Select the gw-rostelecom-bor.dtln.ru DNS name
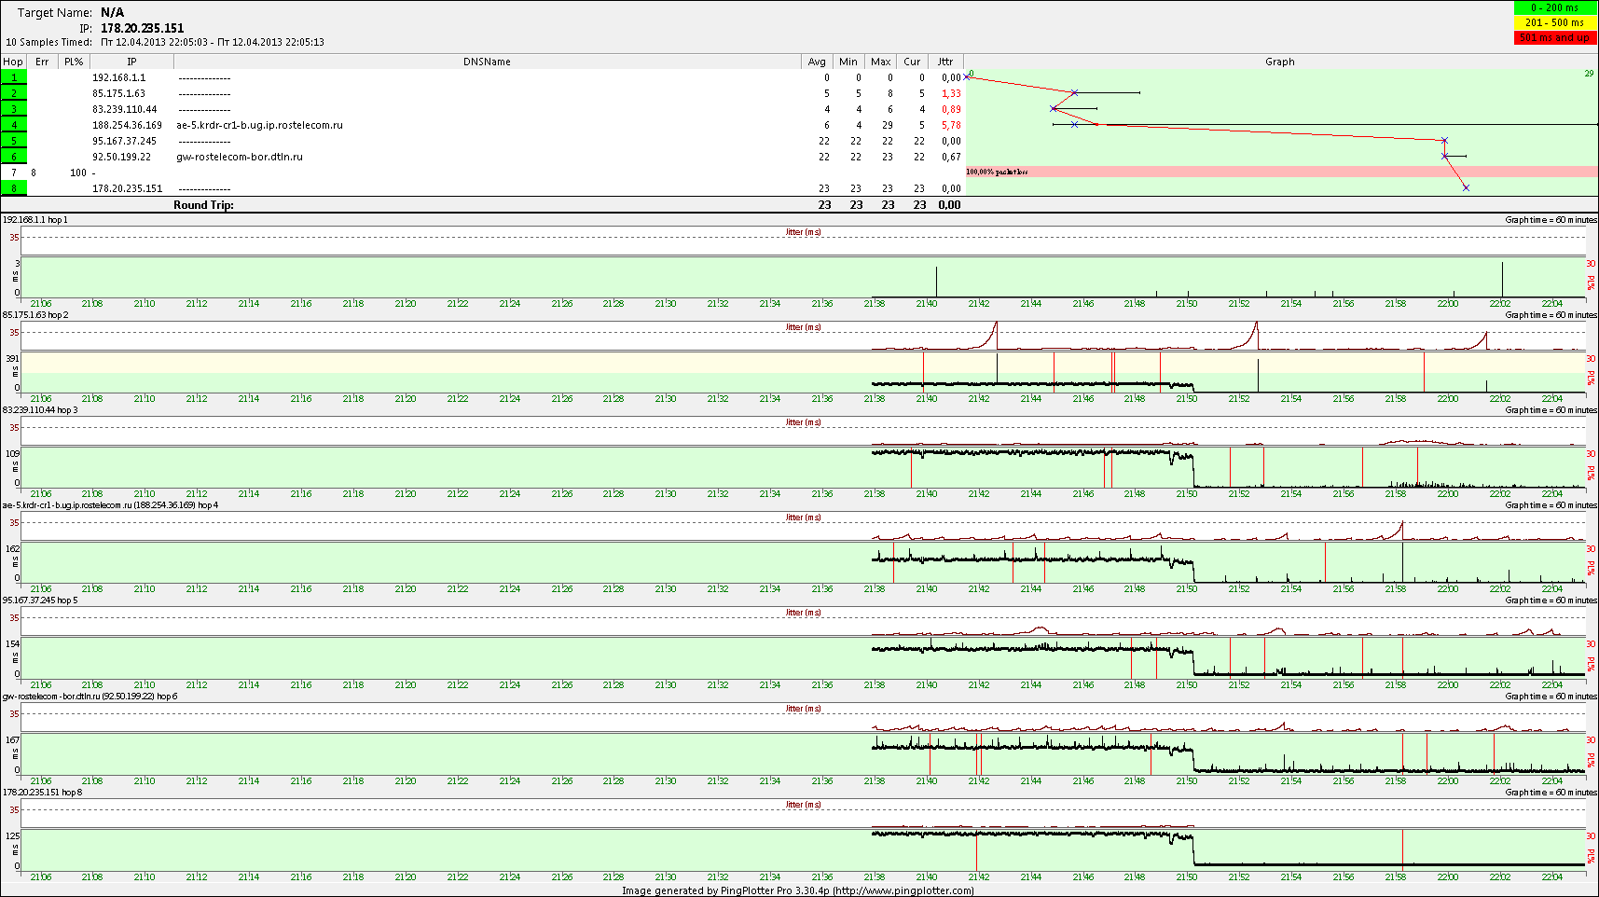The image size is (1599, 897). pyautogui.click(x=240, y=157)
